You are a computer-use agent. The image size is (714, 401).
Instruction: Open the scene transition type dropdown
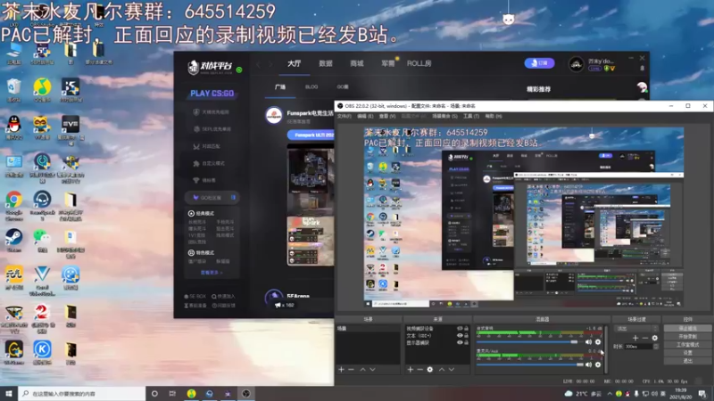pos(636,328)
